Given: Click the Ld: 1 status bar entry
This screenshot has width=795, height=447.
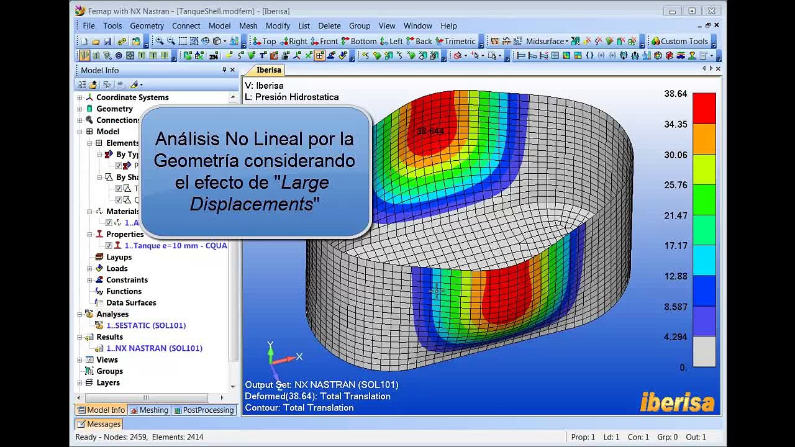Looking at the screenshot, I should tap(611, 437).
